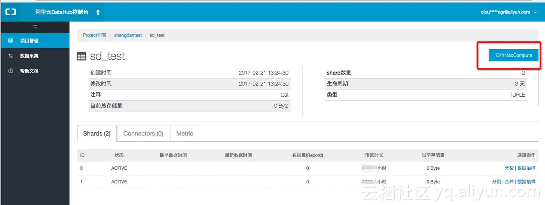Click the sd_test page heading
The image size is (545, 205).
click(x=107, y=56)
